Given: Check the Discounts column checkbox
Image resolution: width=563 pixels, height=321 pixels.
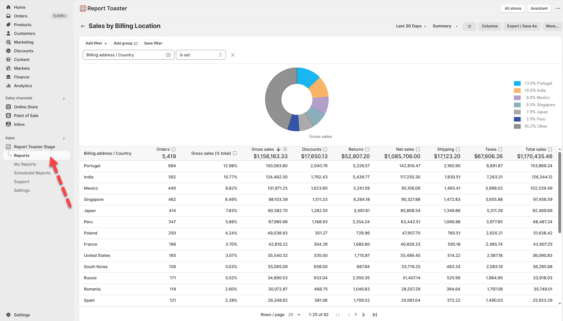Looking at the screenshot, I should [325, 149].
